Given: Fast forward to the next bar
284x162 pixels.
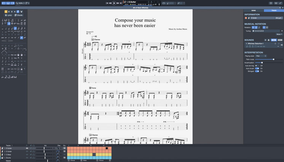Looking at the screenshot, I should click(x=118, y=3).
